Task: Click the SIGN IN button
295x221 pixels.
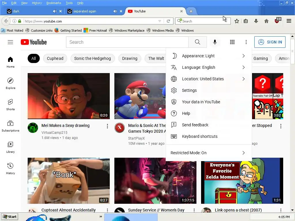Action: 270,42
